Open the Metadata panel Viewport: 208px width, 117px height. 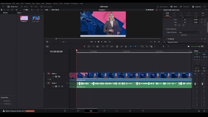point(185,6)
